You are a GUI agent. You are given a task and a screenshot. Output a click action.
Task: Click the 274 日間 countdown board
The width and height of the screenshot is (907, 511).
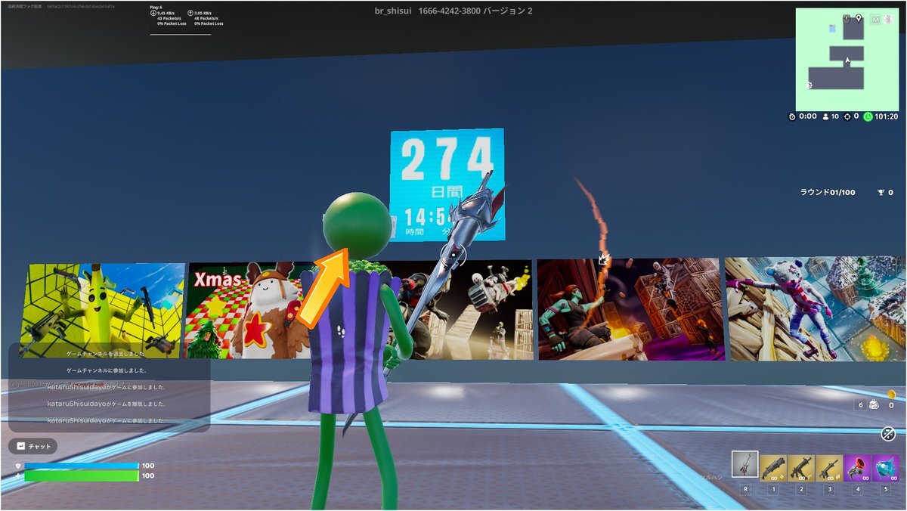(x=447, y=186)
